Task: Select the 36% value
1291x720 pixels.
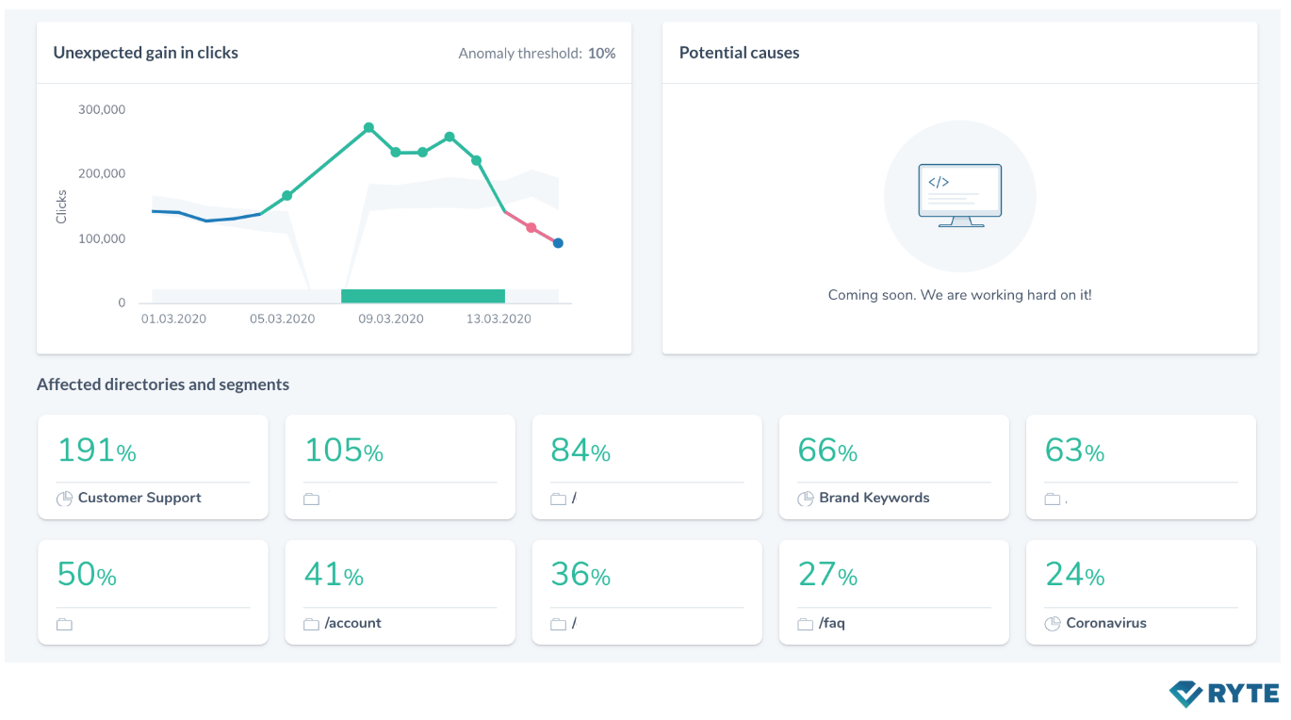Action: point(580,575)
